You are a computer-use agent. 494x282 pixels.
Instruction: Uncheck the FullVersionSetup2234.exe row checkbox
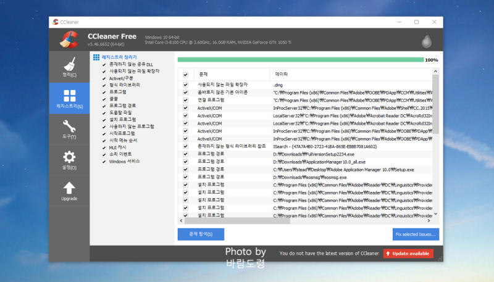tap(186, 154)
